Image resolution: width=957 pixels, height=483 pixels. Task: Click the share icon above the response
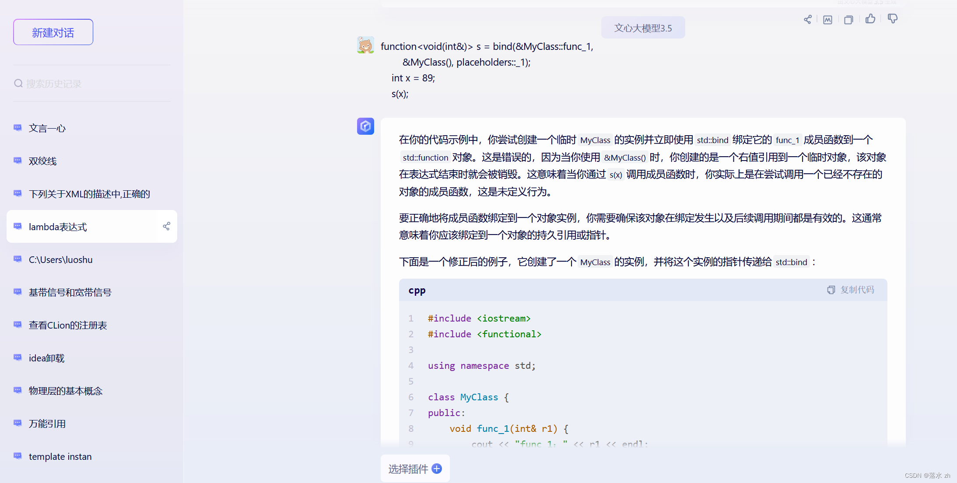click(x=807, y=19)
